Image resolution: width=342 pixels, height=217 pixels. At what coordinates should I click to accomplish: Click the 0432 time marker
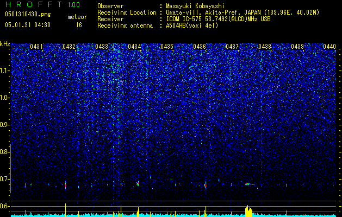[x=69, y=47]
